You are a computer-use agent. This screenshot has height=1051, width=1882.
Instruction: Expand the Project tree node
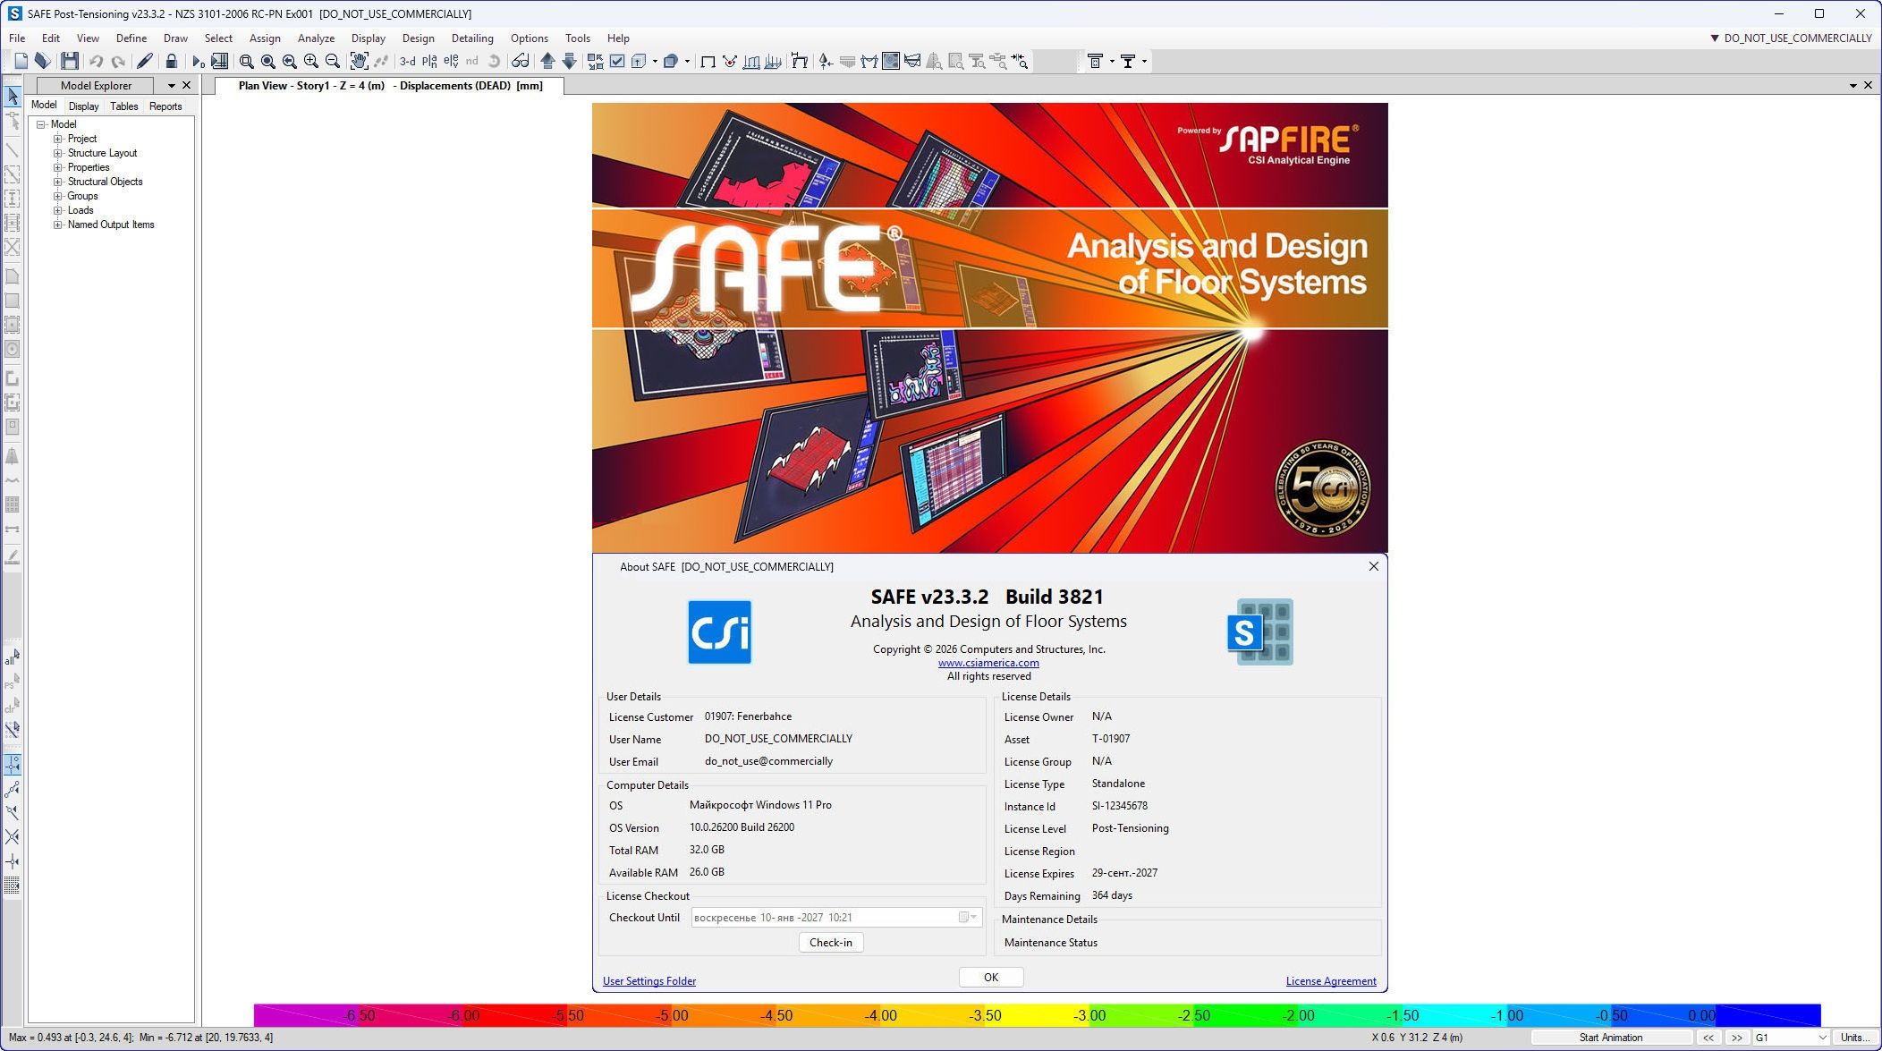click(58, 139)
